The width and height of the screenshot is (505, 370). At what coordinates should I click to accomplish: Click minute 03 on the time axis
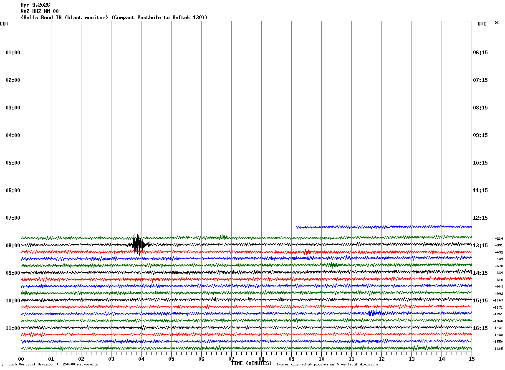pos(111,359)
